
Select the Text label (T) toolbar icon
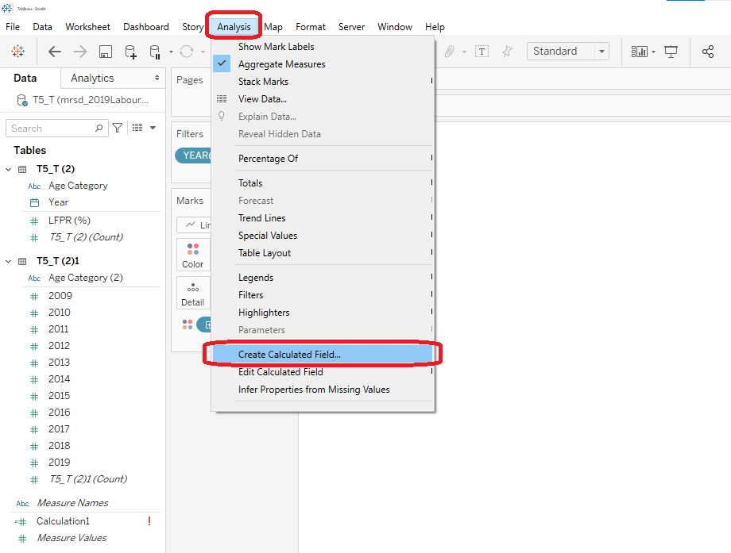[482, 51]
